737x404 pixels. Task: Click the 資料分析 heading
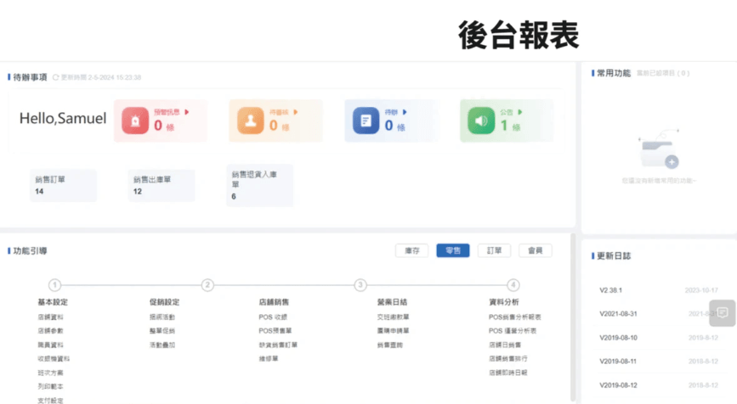[504, 302]
